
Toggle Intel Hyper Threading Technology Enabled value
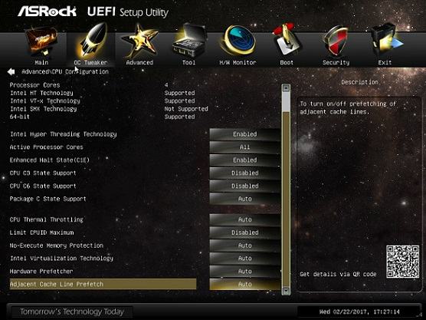pos(244,134)
